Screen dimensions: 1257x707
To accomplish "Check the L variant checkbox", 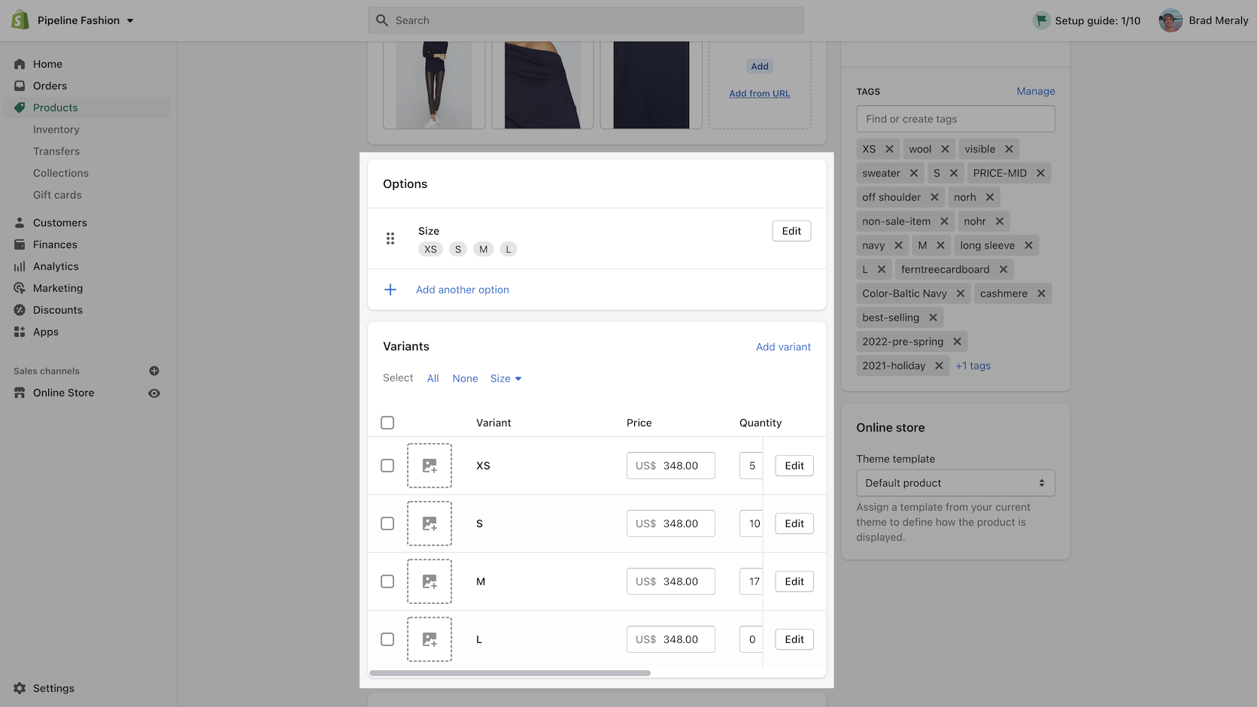I will (387, 639).
